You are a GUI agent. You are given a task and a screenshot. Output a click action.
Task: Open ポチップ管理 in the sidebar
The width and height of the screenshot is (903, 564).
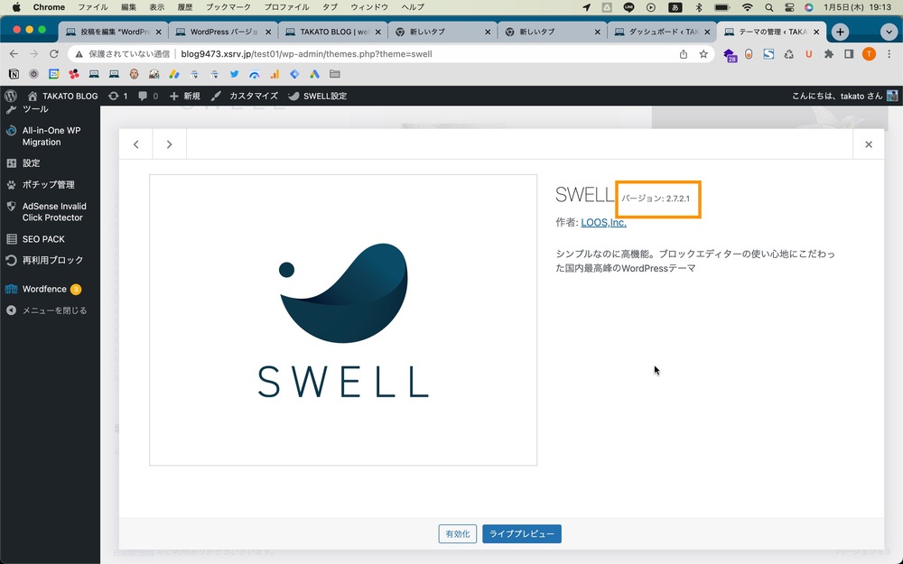click(50, 185)
